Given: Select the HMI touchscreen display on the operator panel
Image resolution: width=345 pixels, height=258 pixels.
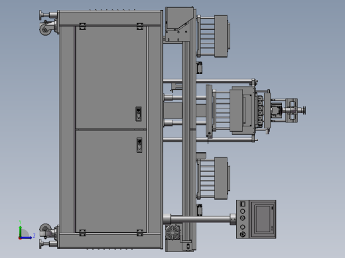Looking at the screenshot, I should click(263, 218).
